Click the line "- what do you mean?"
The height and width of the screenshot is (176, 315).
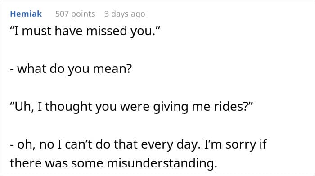coord(71,69)
